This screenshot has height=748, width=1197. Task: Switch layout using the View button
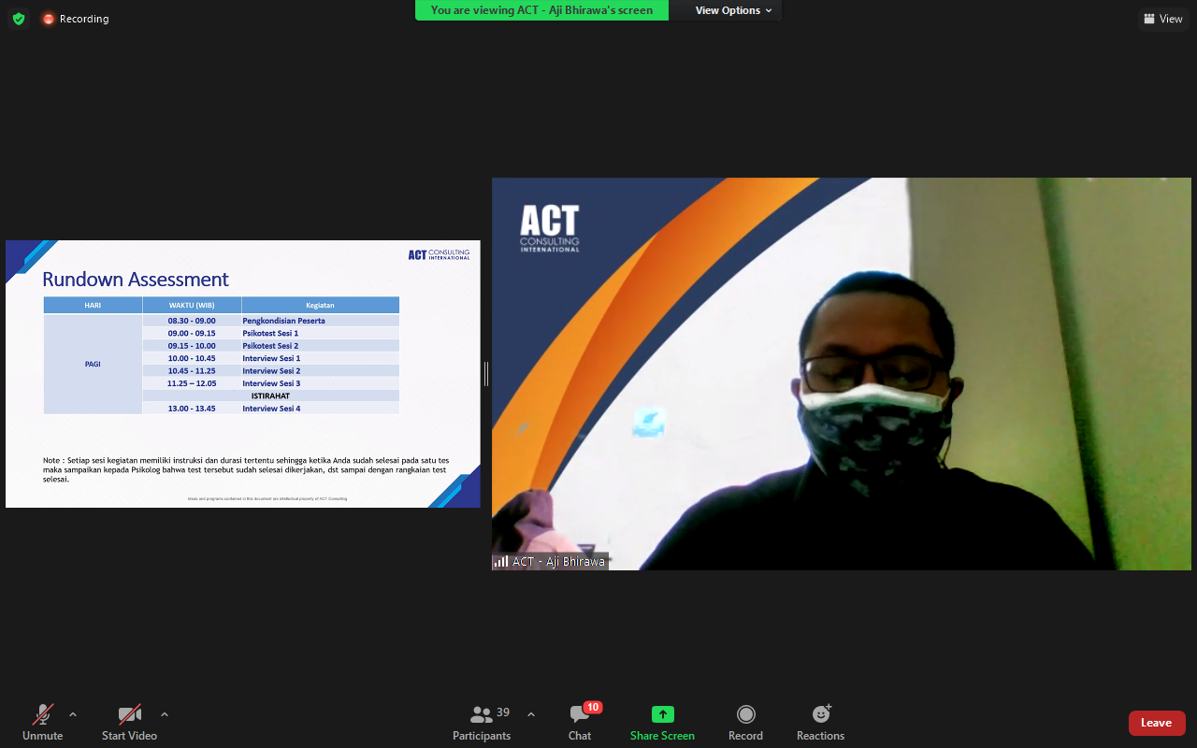(x=1162, y=19)
